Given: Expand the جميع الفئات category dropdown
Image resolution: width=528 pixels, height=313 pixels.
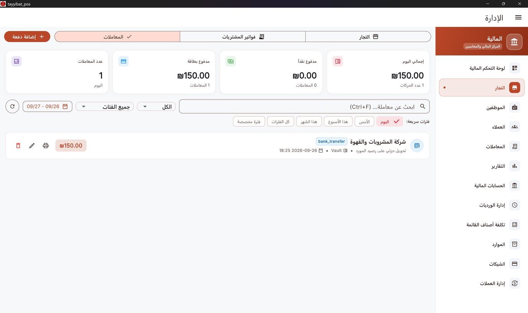Looking at the screenshot, I should 105,107.
